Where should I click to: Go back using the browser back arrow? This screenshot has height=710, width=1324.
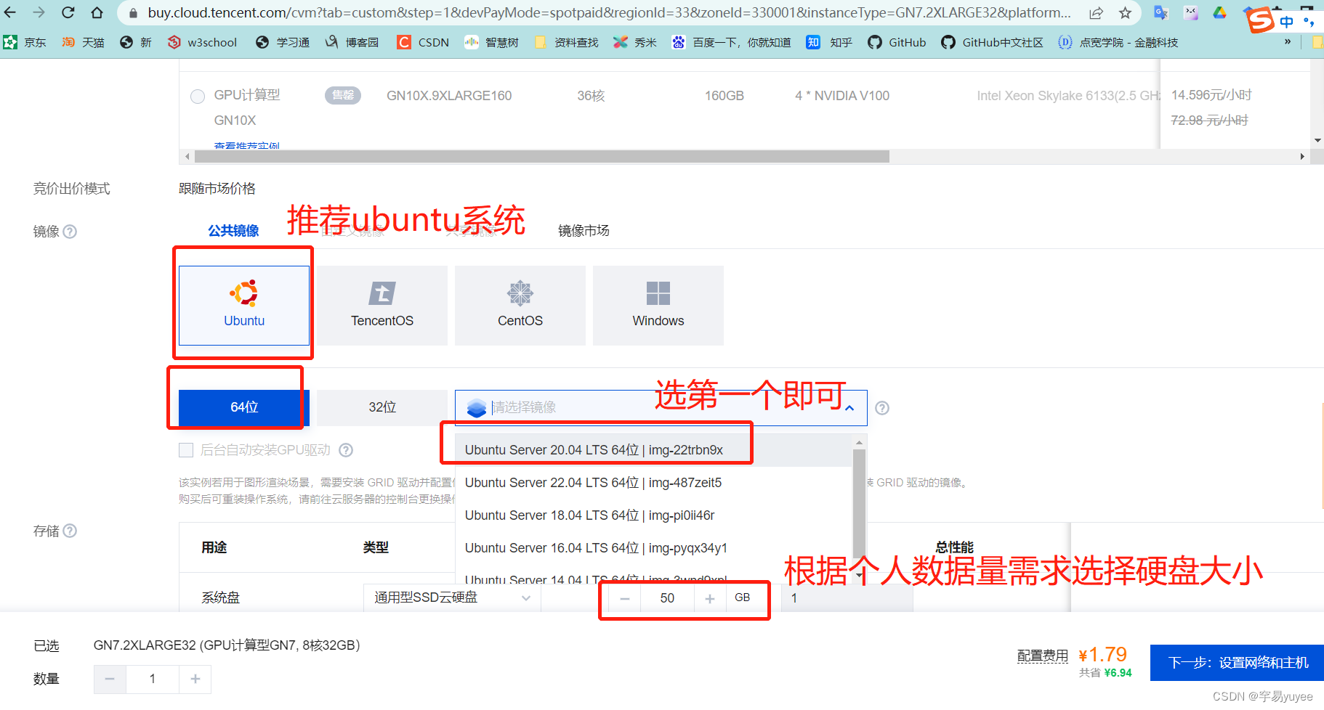[x=10, y=12]
